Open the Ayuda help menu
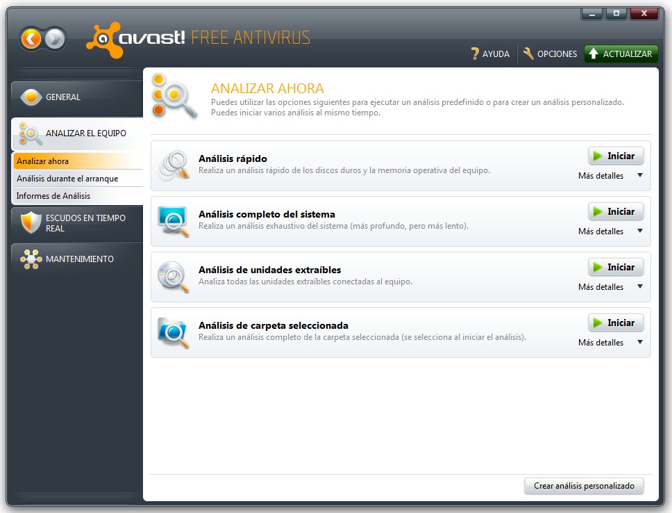This screenshot has width=672, height=513. point(490,54)
